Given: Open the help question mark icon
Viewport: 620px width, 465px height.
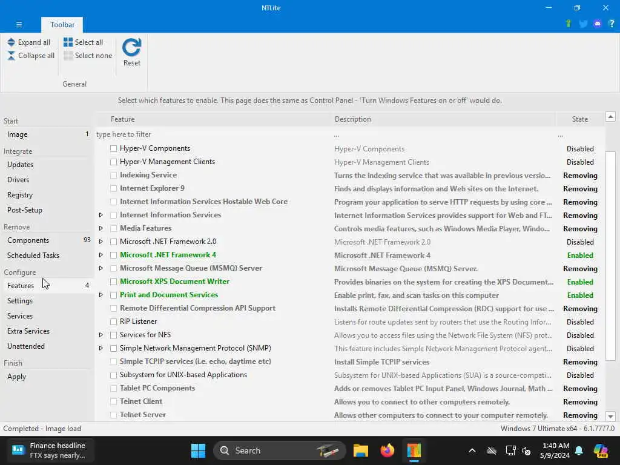Looking at the screenshot, I should coord(612,24).
